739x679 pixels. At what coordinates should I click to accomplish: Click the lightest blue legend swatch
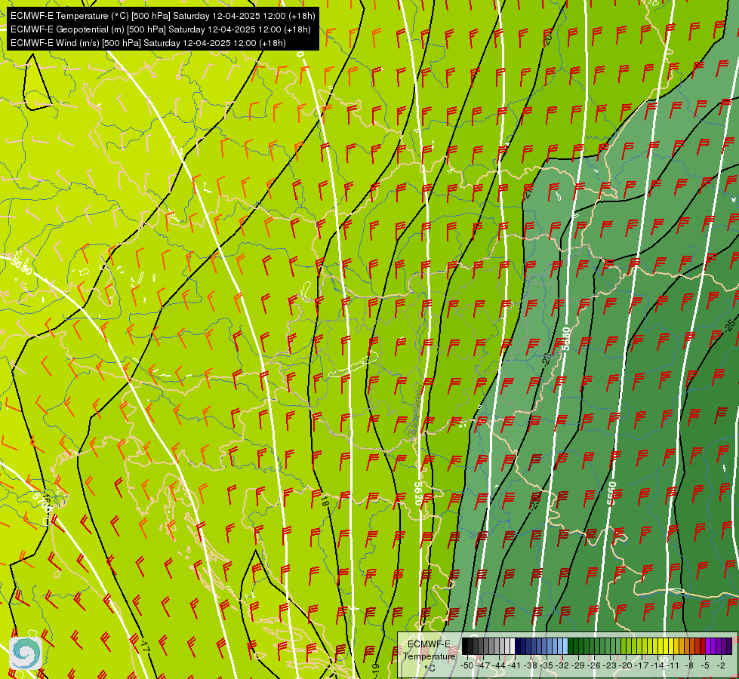565,646
